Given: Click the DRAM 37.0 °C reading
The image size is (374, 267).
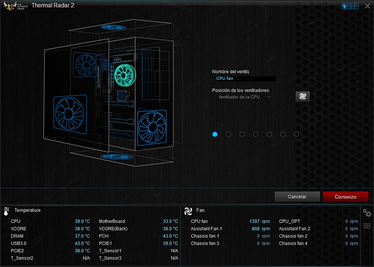Looking at the screenshot, I should 82,236.
